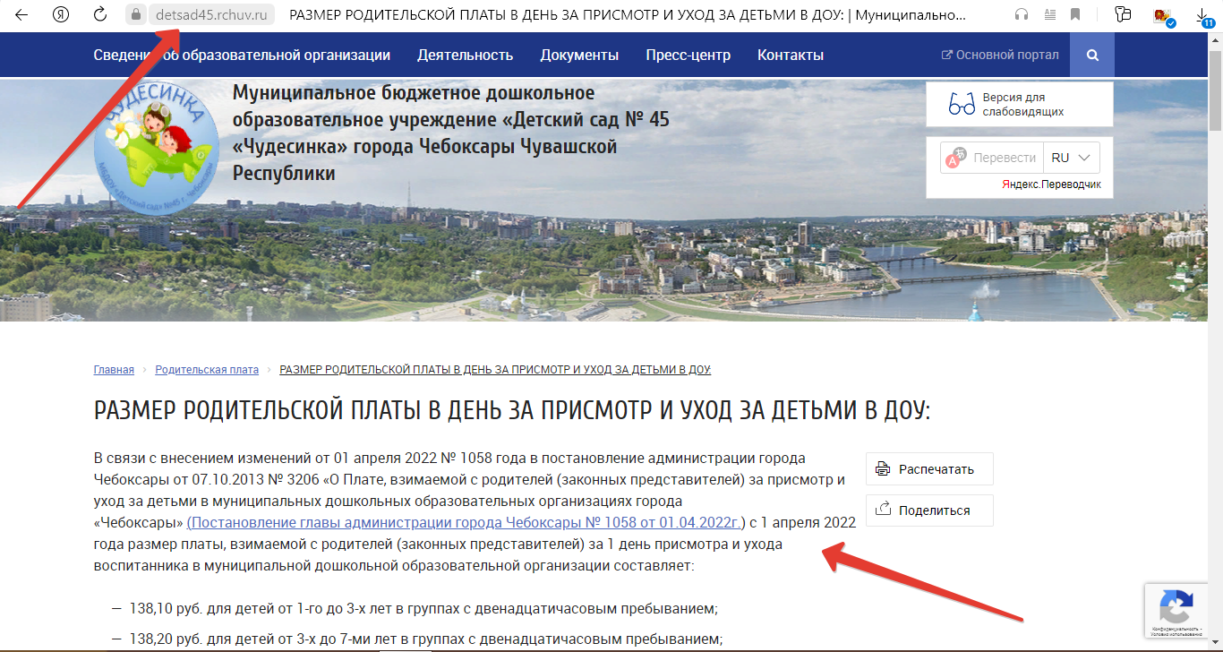Reload the current page
Viewport: 1223px width, 652px height.
(96, 13)
